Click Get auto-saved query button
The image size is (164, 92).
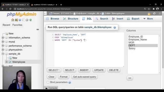(84, 77)
